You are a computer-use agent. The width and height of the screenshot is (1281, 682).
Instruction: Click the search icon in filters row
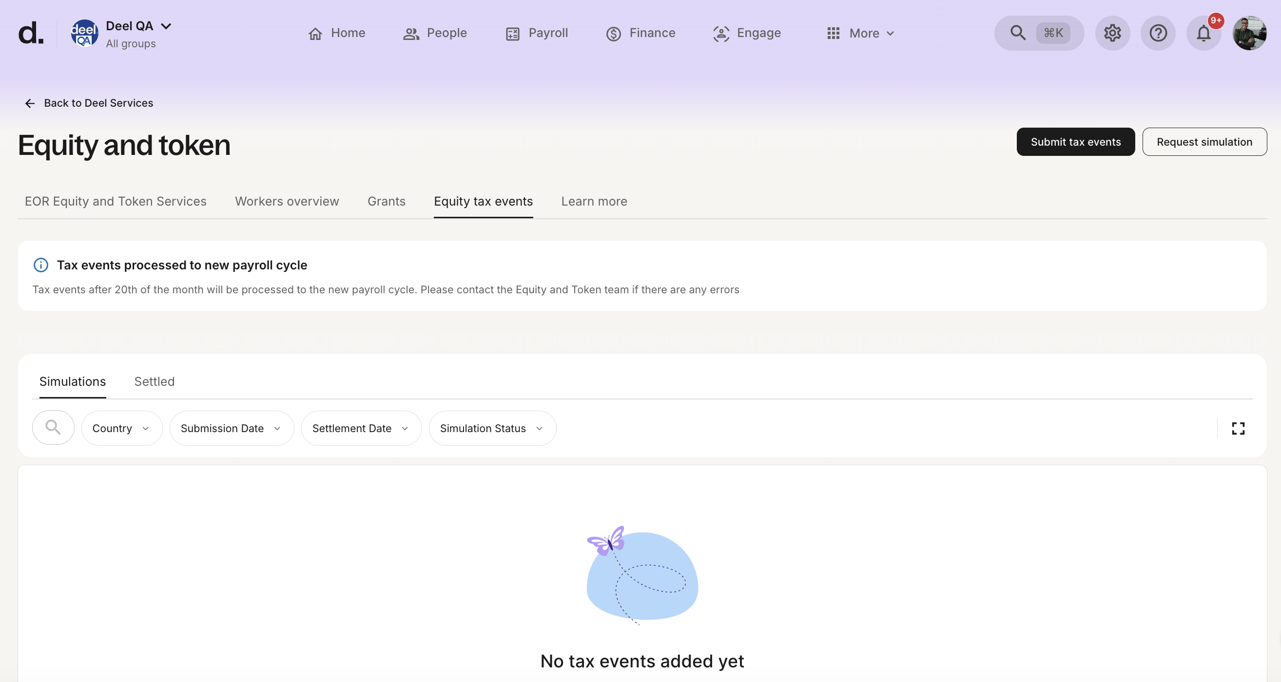coord(53,427)
